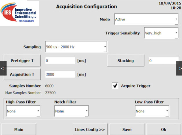The height and width of the screenshot is (135, 182).
Task: Open the Mode dropdown showing Active
Action: click(x=146, y=19)
